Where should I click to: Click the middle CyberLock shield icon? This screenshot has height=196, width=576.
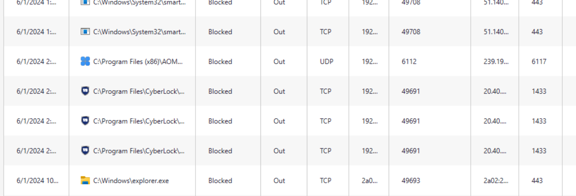85,121
